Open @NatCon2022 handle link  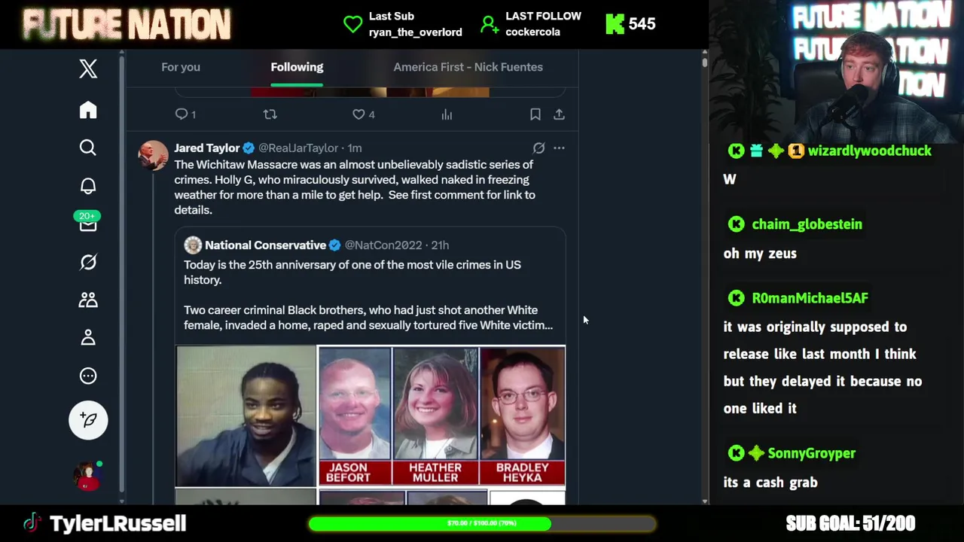(x=383, y=245)
